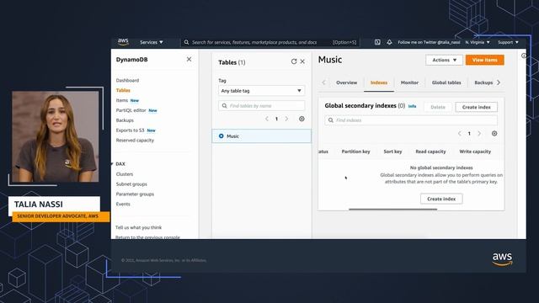Open CloudShell terminal icon in header
Screen dimensions: 539x303
377,42
